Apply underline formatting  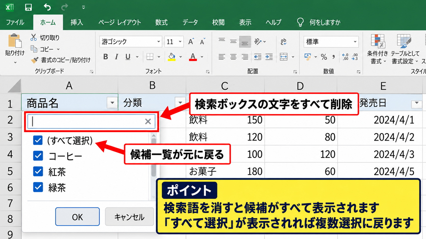[x=128, y=57]
